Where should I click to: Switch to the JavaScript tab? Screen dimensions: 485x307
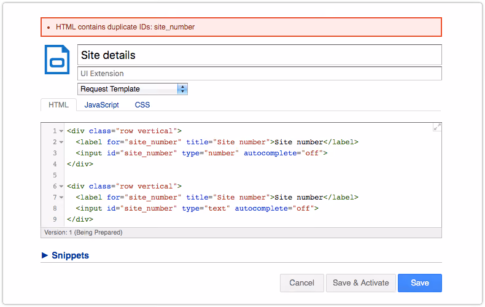click(101, 105)
